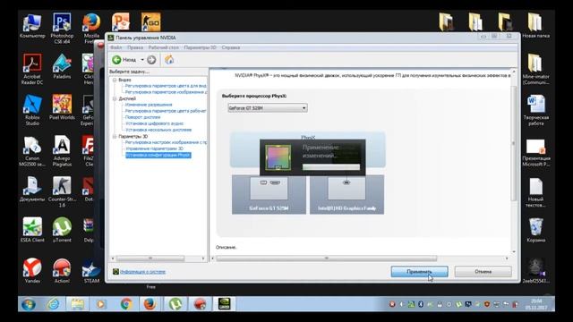This screenshot has height=322, width=573.
Task: Open the Рабочий стол menu
Action: click(163, 47)
